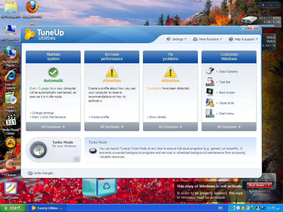Click the C: drive usage gadget icon
The image size is (283, 212).
249,20
